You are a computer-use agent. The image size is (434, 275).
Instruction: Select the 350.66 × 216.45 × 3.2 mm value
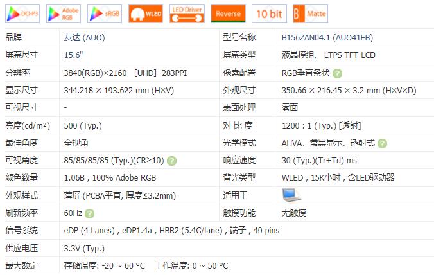click(x=349, y=91)
